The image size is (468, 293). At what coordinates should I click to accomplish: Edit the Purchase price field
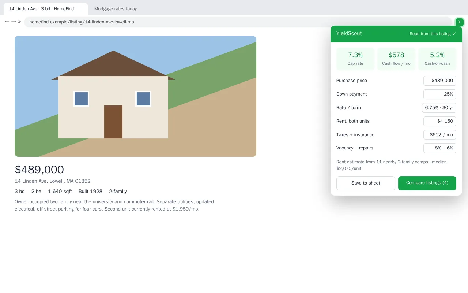(x=440, y=81)
